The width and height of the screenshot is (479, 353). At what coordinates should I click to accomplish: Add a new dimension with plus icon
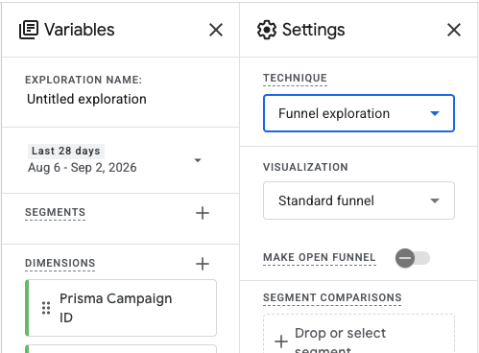[203, 264]
